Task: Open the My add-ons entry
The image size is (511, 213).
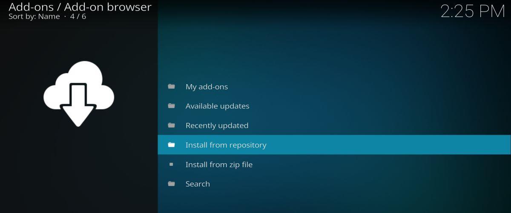Action: click(x=207, y=87)
